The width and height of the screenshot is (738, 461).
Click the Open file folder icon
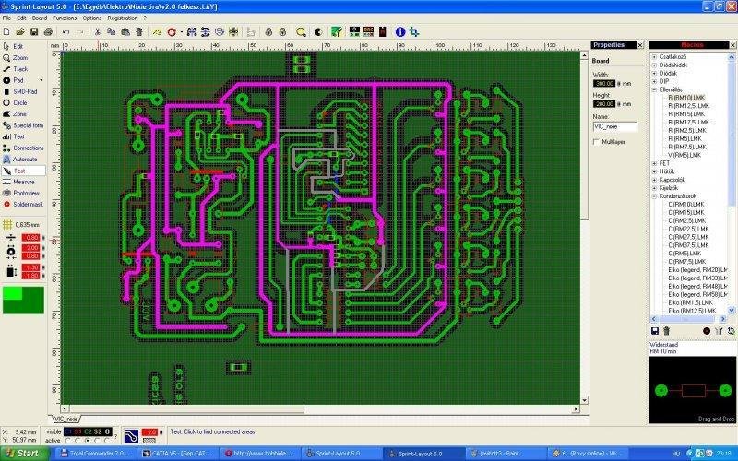tap(20, 32)
